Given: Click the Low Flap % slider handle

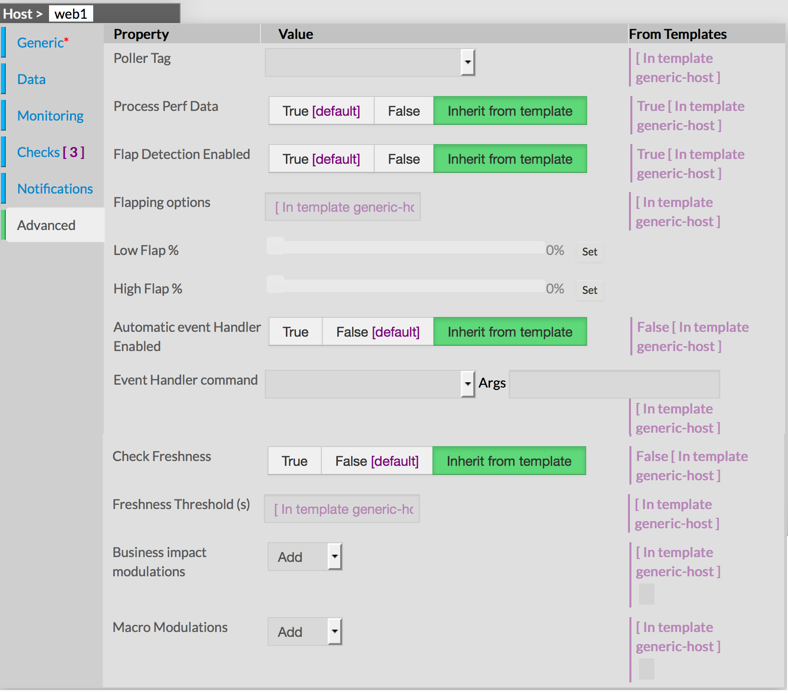Looking at the screenshot, I should click(x=276, y=246).
